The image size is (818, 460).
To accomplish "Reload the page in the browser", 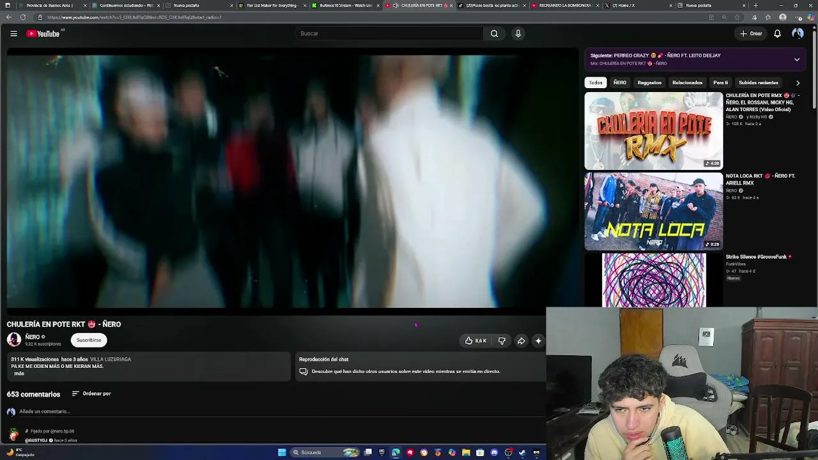I will [x=23, y=17].
